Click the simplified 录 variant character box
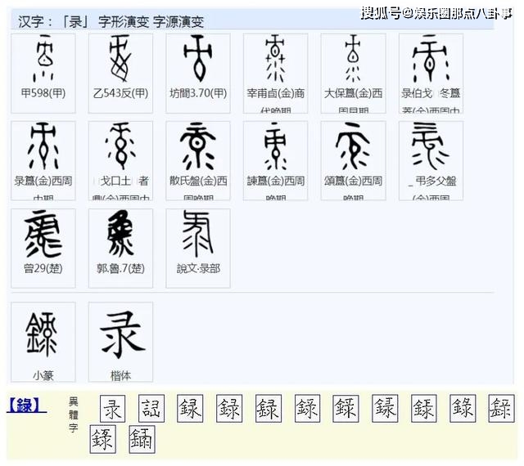524x466 pixels. click(112, 408)
